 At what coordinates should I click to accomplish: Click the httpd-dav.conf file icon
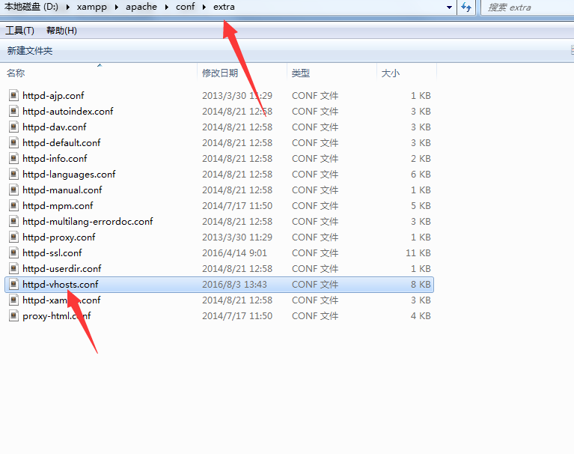13,127
